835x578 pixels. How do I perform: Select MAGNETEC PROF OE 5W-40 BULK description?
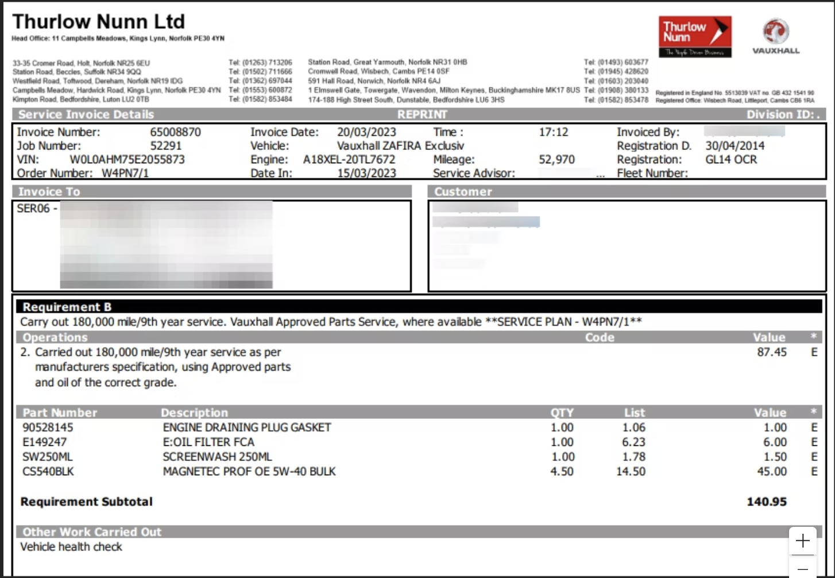249,472
